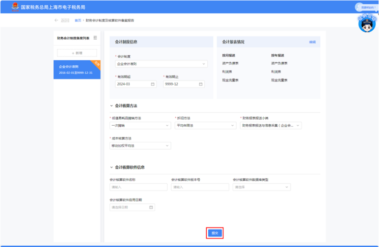Image resolution: width=379 pixels, height=247 pixels.
Task: Open the list menu icon beside 财务会计制度备案列表
Action: (95, 38)
